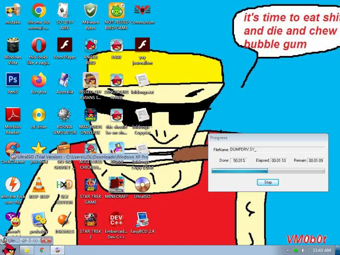Stop the UltraISO progress operation
The image size is (340, 255).
(x=268, y=182)
